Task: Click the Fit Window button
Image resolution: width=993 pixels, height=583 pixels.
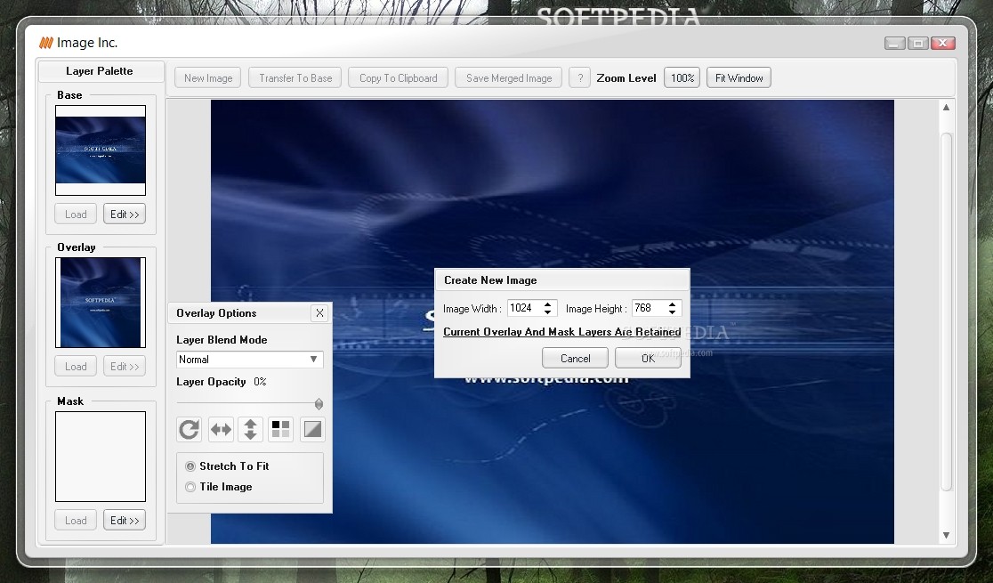Action: pyautogui.click(x=739, y=78)
